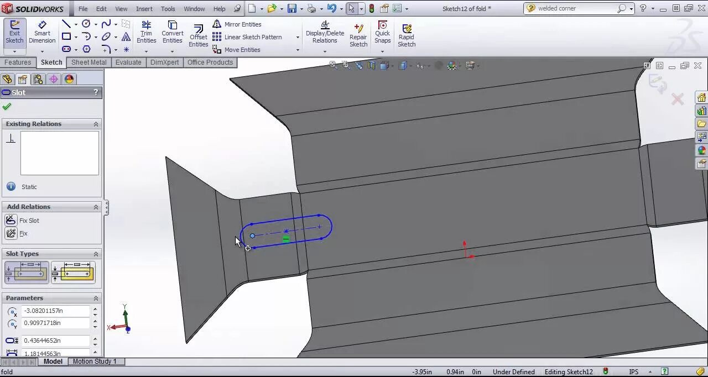Select slot type with overall length dimension

pos(72,273)
